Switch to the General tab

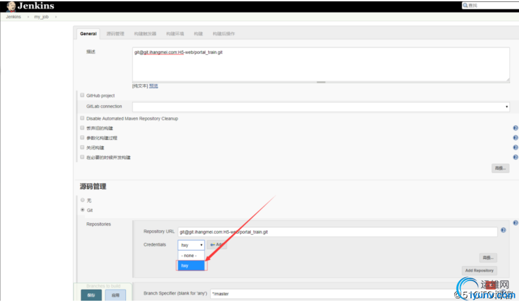[x=88, y=33]
